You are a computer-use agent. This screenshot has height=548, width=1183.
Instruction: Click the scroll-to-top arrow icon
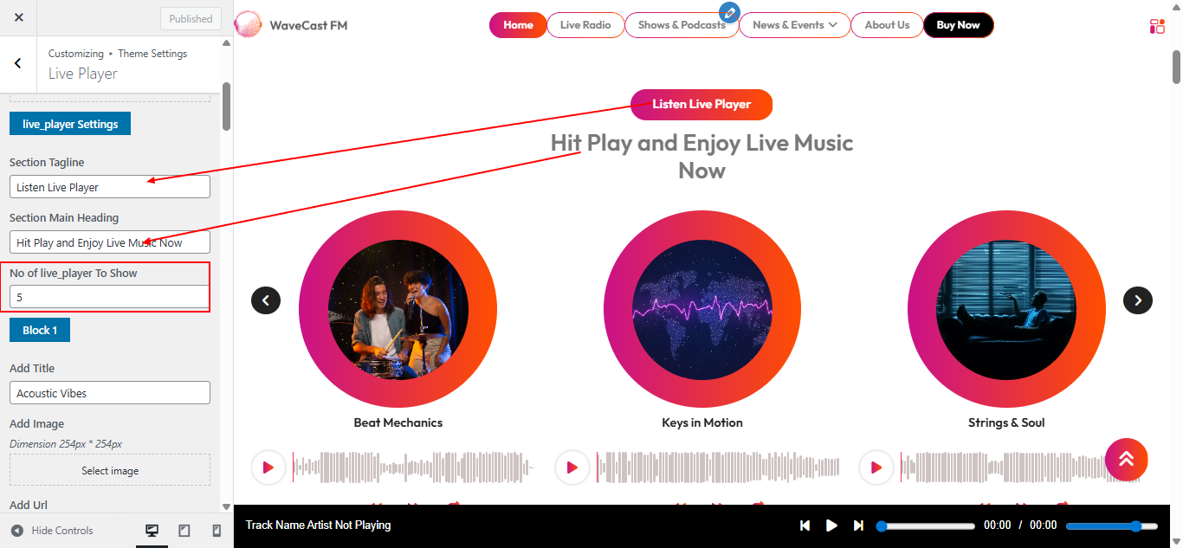[1126, 460]
